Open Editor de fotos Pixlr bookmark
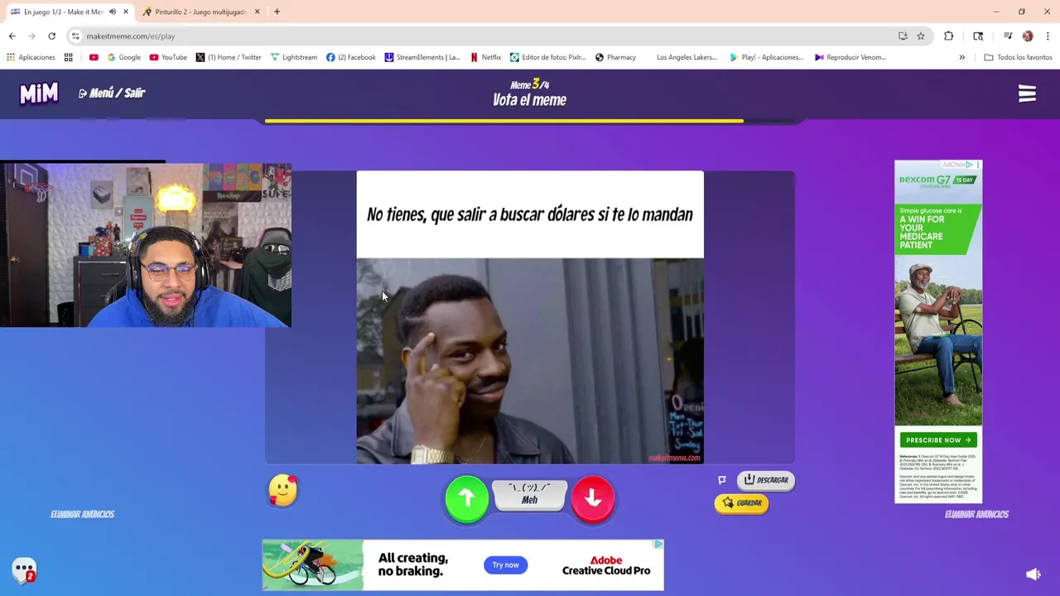The width and height of the screenshot is (1060, 596). point(547,57)
